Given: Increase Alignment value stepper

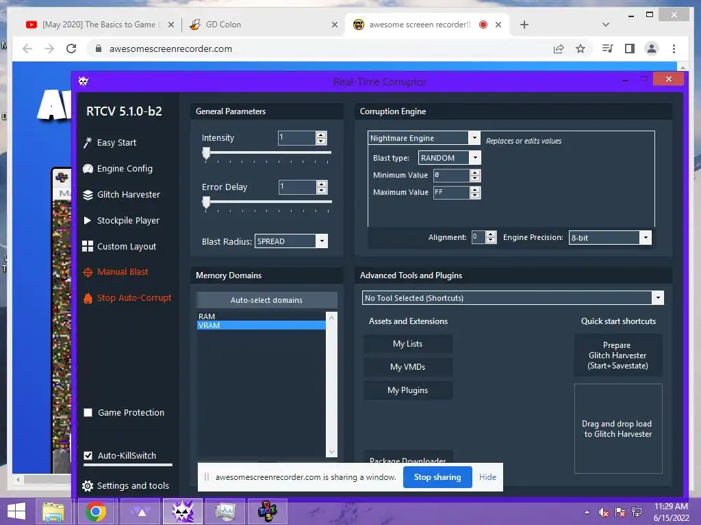Looking at the screenshot, I should point(490,234).
